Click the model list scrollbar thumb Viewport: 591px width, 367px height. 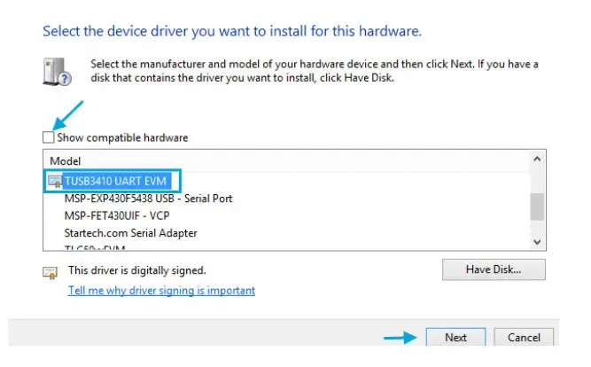(536, 206)
